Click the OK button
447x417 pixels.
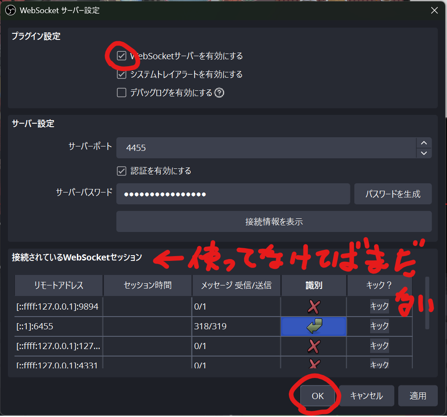coord(317,396)
